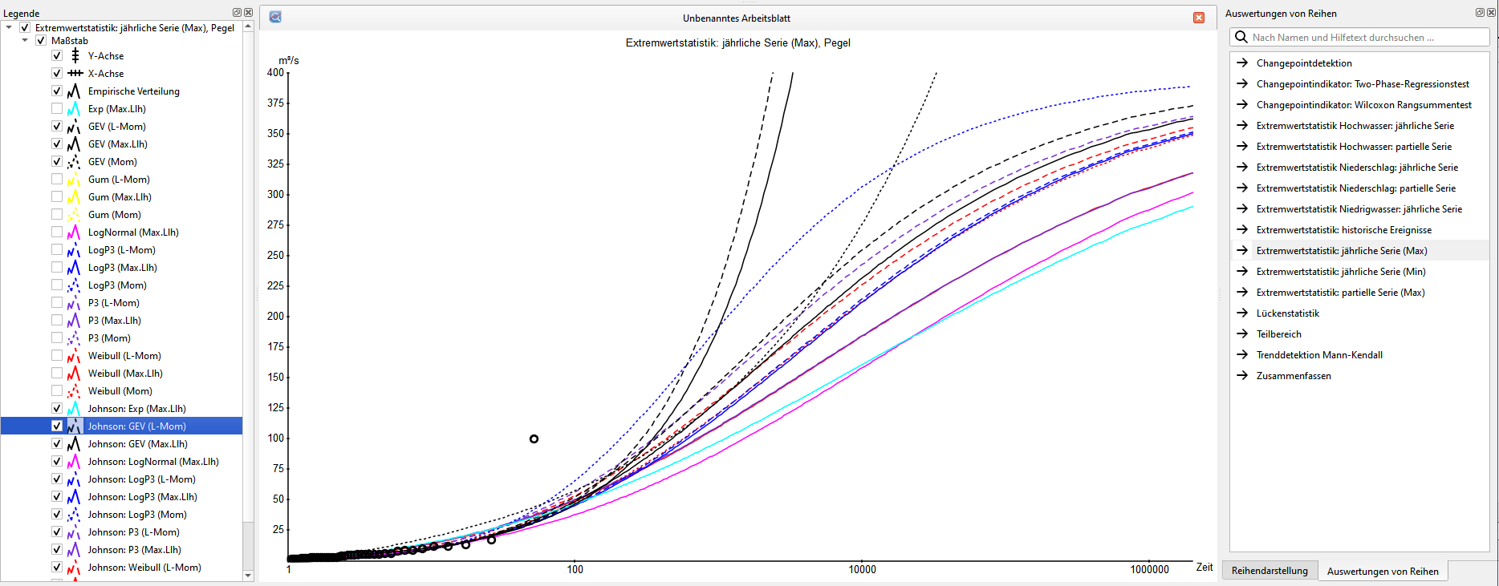This screenshot has width=1499, height=586.
Task: Click the arrow icon beside Lückenstatistik
Action: [x=1242, y=313]
